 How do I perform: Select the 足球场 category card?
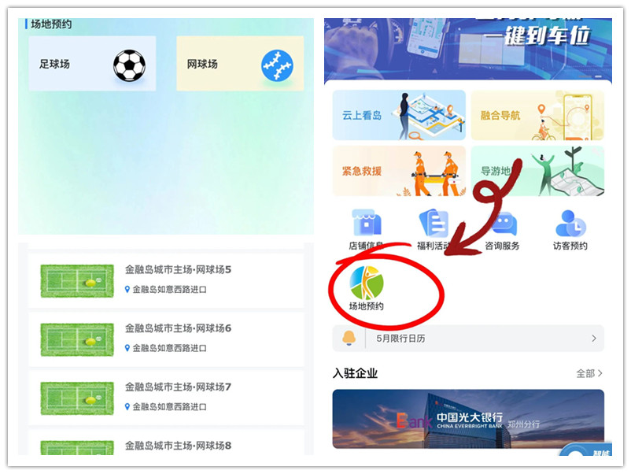pyautogui.click(x=92, y=64)
